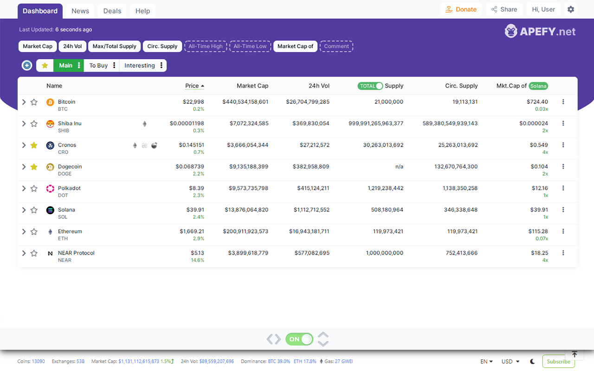Viewport: 594px width, 371px height.
Task: Open the settings gear icon
Action: pos(571,9)
